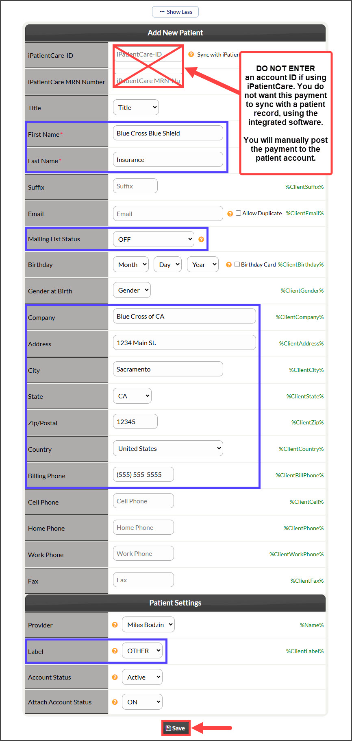
Task: Click the Email input field
Action: tap(168, 214)
